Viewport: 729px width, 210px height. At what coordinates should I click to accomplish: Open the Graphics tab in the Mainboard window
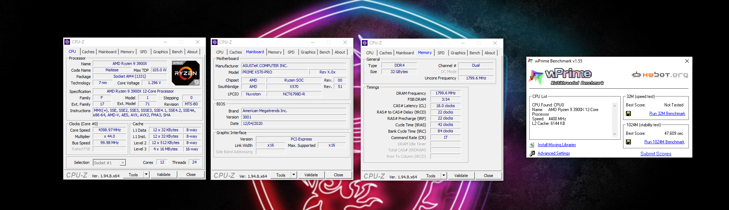(308, 52)
